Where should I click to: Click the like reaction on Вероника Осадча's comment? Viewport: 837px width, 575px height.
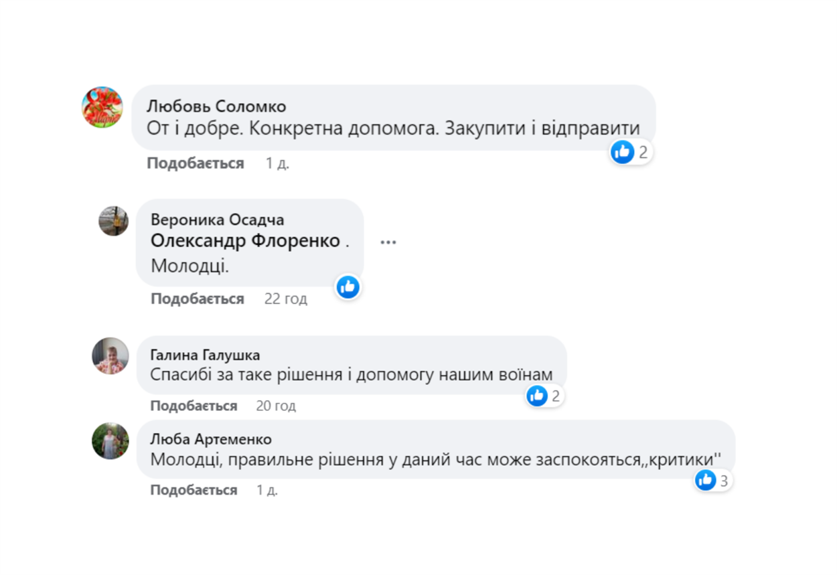tap(348, 287)
